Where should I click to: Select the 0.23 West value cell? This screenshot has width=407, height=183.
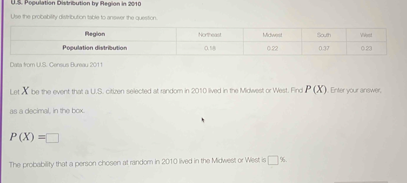(366, 48)
